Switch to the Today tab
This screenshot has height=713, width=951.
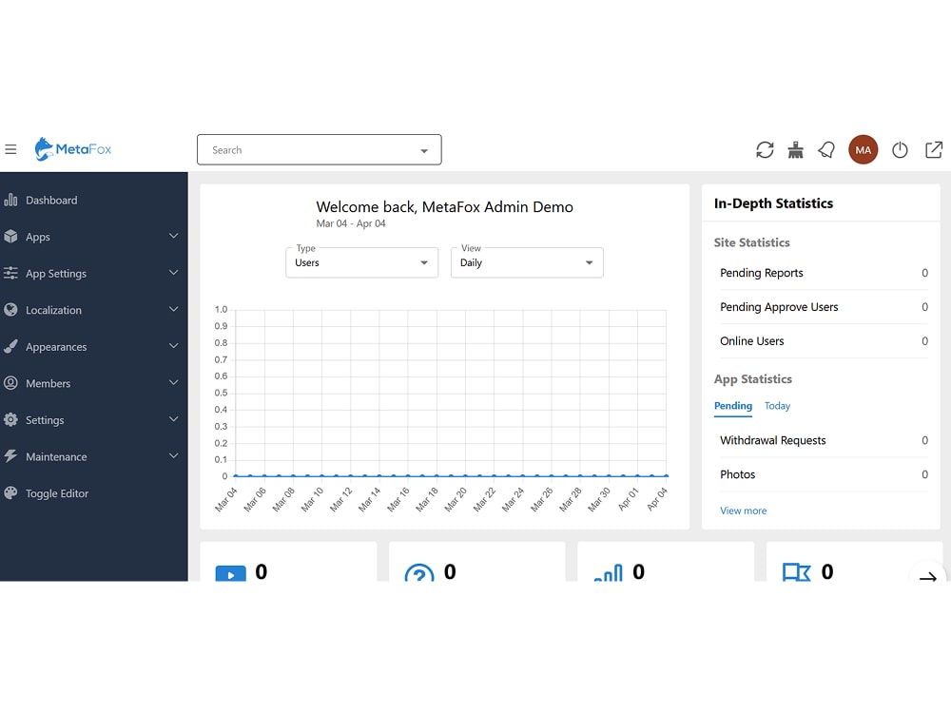(777, 406)
